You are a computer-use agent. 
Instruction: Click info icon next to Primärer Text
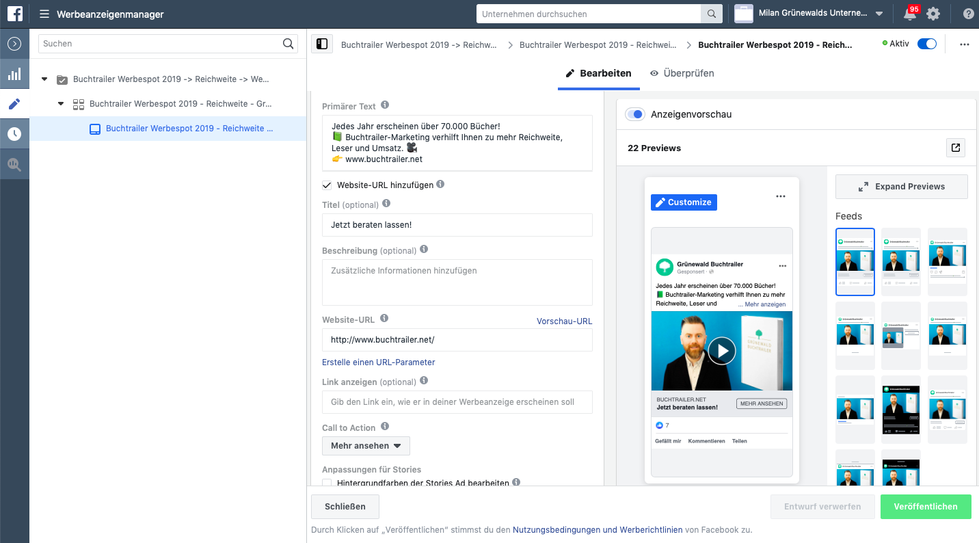coord(385,105)
